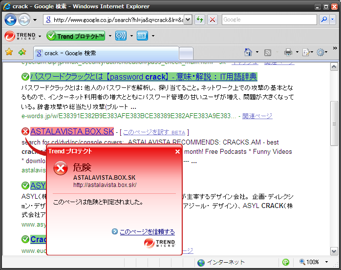Click red X danger icon beside ASTALAVISTA.BOX.SK
This screenshot has width=341, height=270.
(x=25, y=131)
